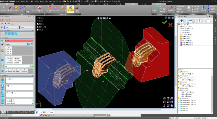Viewport: 217px width, 119px height.
Task: Click the fourth workpiece creation method icon
Action: pos(16,33)
